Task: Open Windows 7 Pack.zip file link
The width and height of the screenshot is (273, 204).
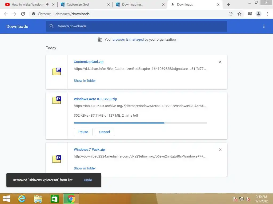Action: click(x=89, y=149)
